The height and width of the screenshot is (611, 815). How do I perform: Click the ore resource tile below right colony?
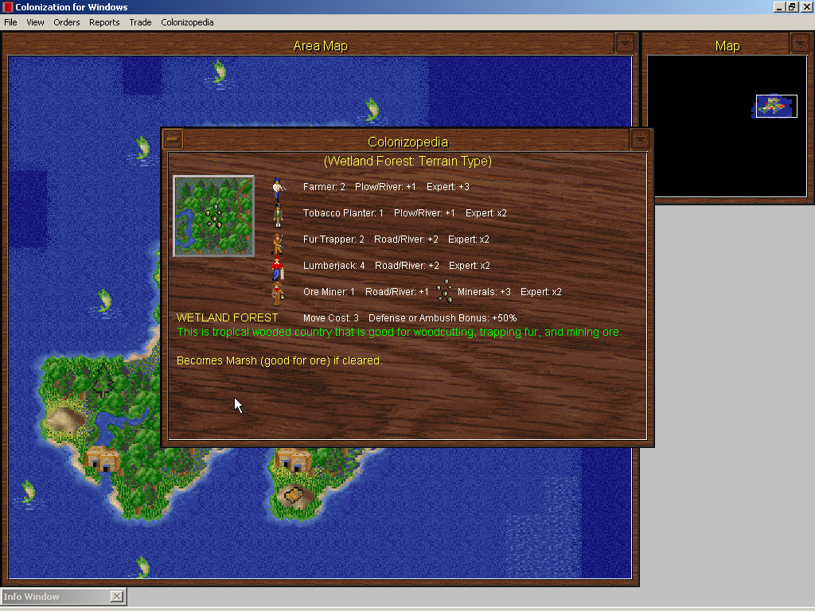293,495
